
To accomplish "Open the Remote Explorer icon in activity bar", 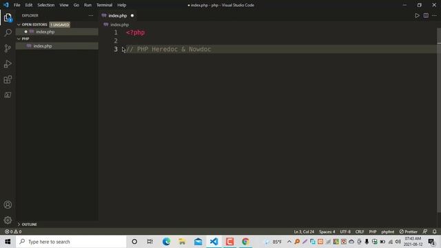I will pyautogui.click(x=8, y=95).
